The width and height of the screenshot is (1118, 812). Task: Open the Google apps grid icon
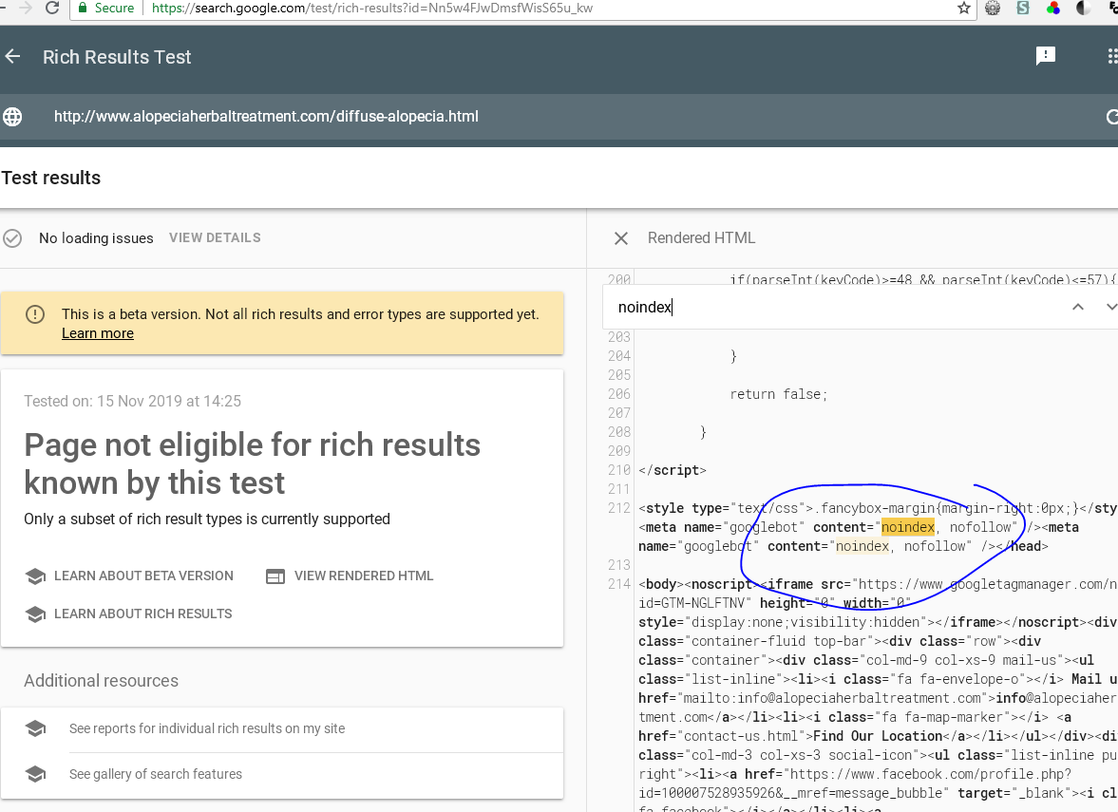1112,56
